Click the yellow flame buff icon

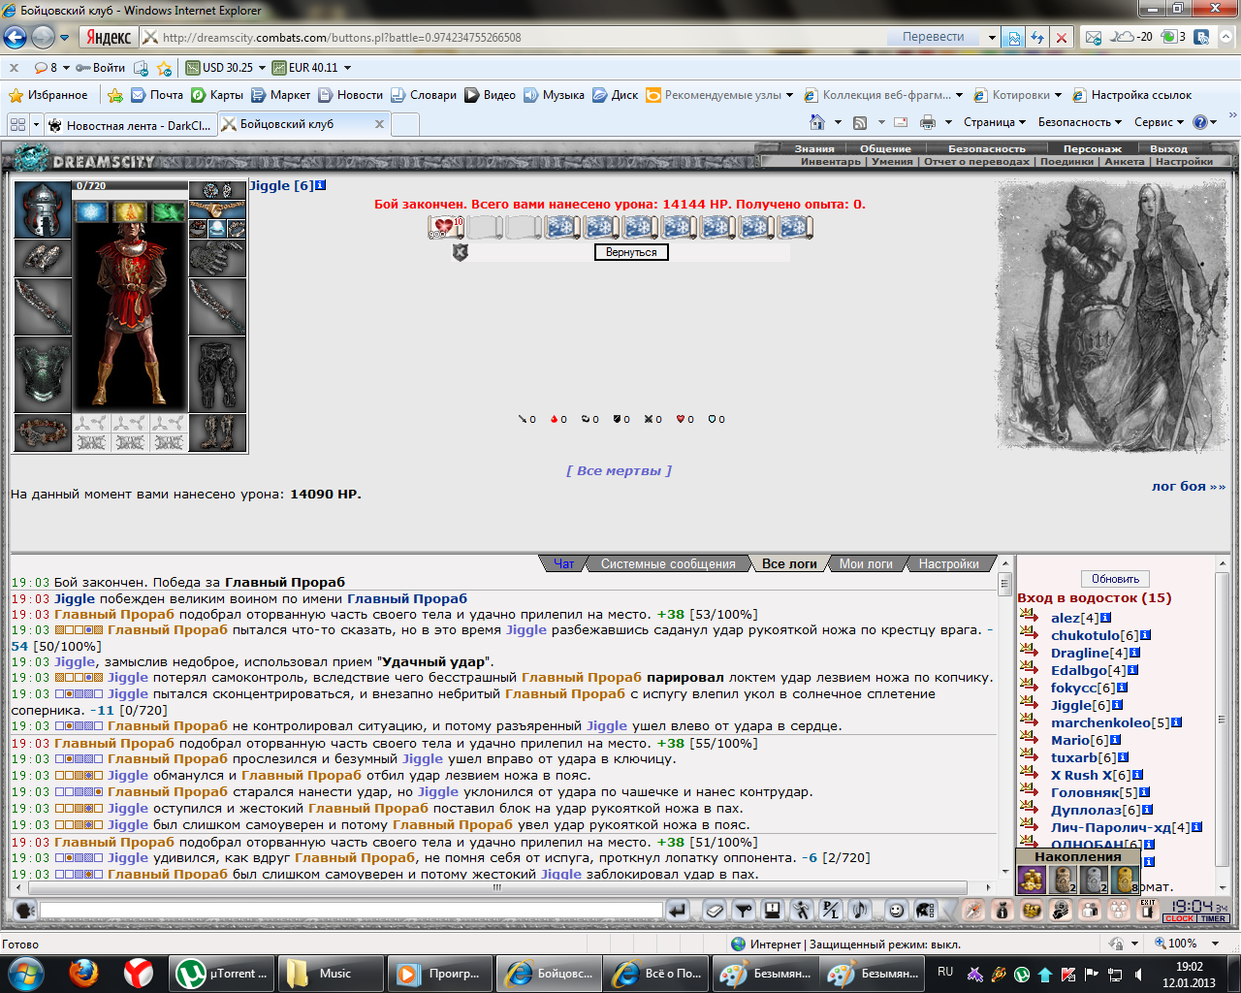[x=130, y=211]
